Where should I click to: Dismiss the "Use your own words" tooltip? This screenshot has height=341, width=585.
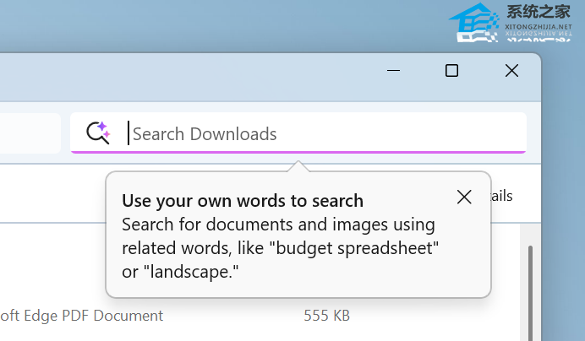pos(463,197)
